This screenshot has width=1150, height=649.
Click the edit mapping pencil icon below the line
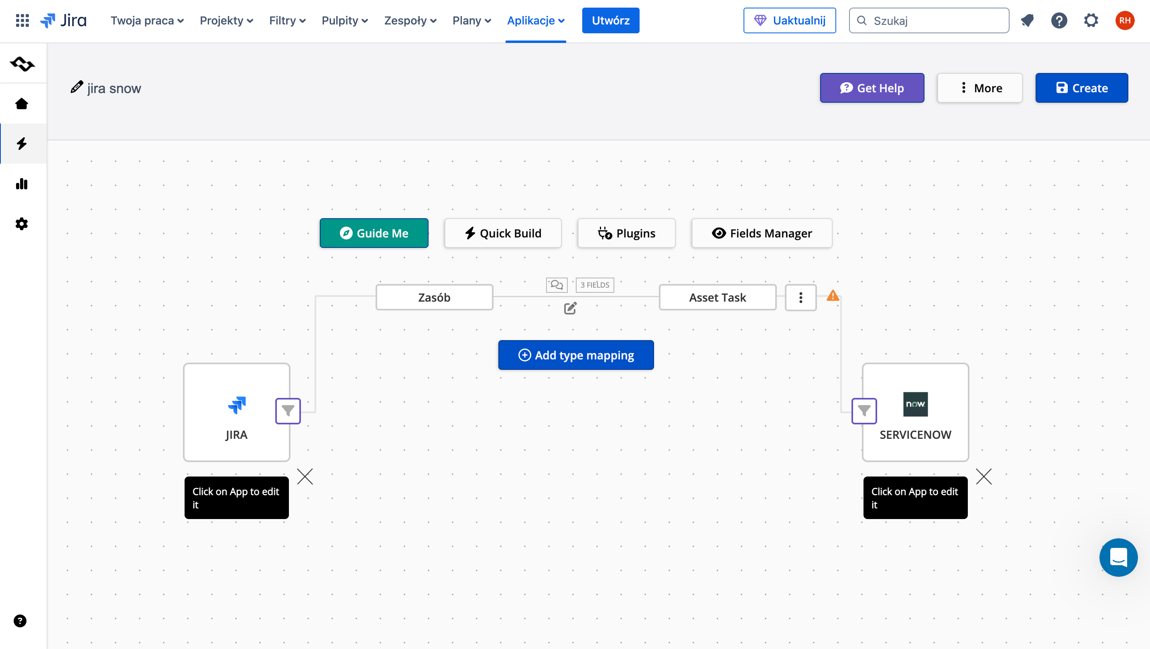click(571, 308)
